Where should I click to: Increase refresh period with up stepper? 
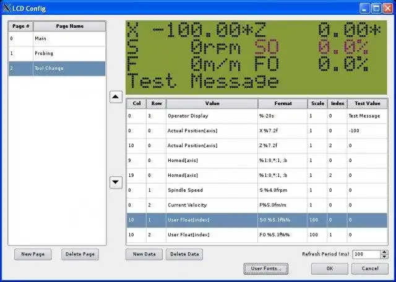pyautogui.click(x=384, y=252)
